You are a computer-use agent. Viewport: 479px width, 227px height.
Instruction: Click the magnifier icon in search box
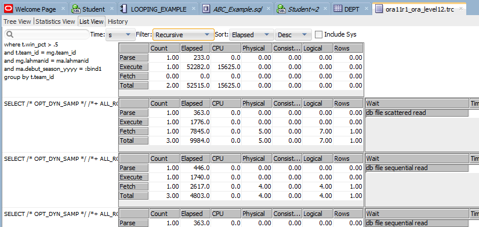click(x=10, y=34)
